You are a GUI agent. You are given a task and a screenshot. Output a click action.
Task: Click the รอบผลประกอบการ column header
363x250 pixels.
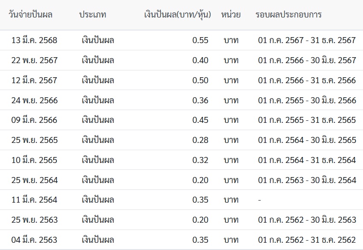pyautogui.click(x=288, y=15)
